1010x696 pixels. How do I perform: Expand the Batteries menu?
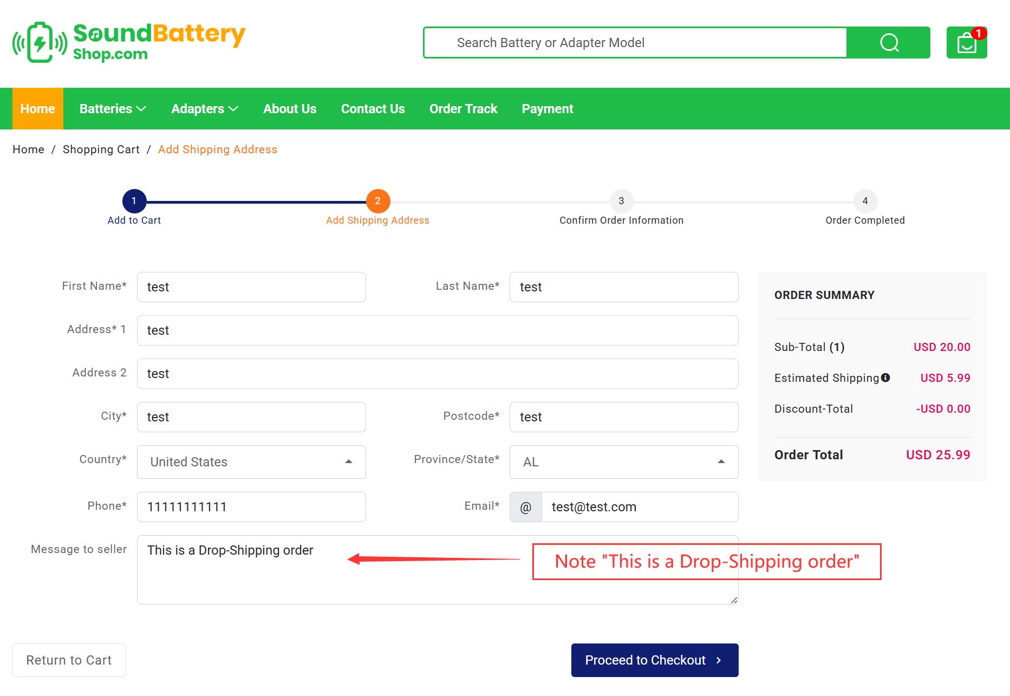(x=112, y=108)
